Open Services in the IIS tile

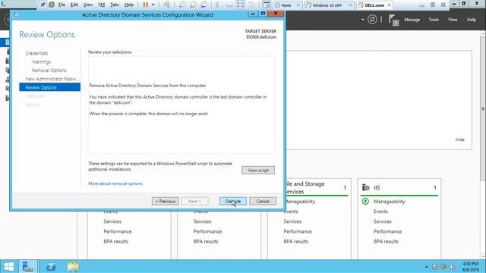383,221
